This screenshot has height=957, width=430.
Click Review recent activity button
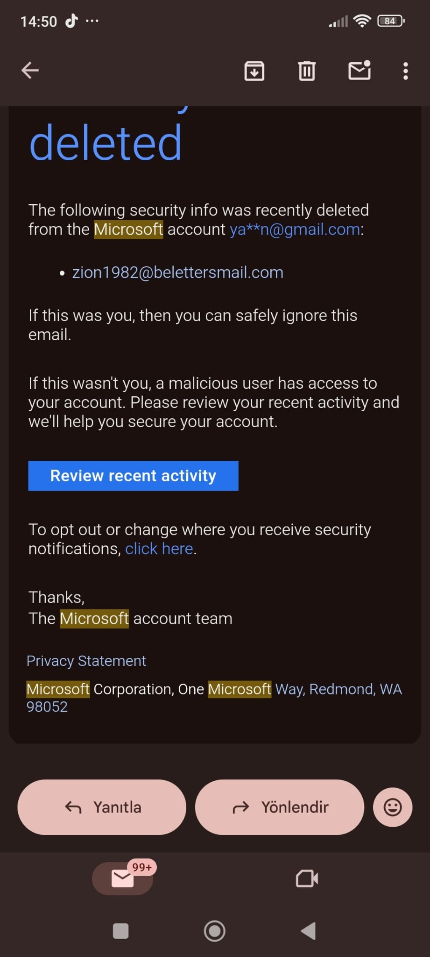click(x=133, y=476)
